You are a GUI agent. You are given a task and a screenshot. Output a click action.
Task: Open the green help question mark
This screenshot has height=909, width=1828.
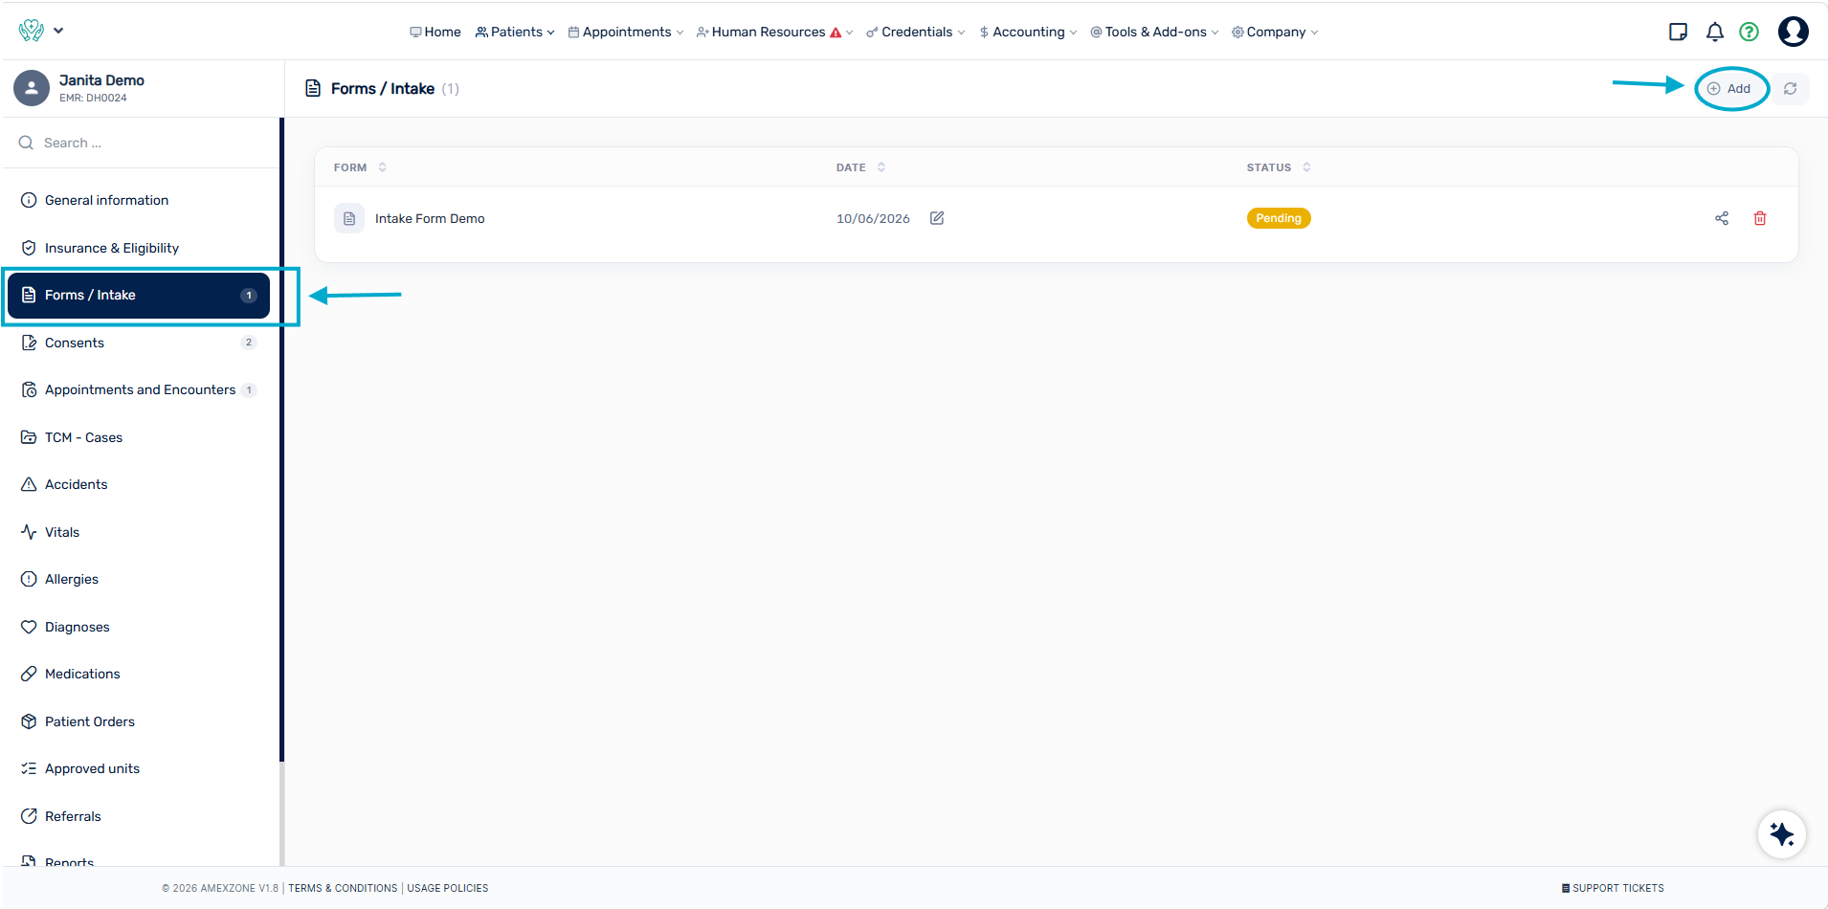coord(1750,32)
